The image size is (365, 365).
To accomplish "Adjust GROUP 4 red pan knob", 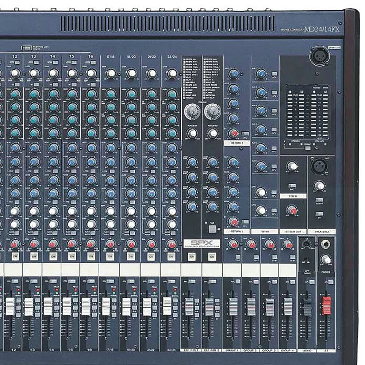I will pos(288,244).
